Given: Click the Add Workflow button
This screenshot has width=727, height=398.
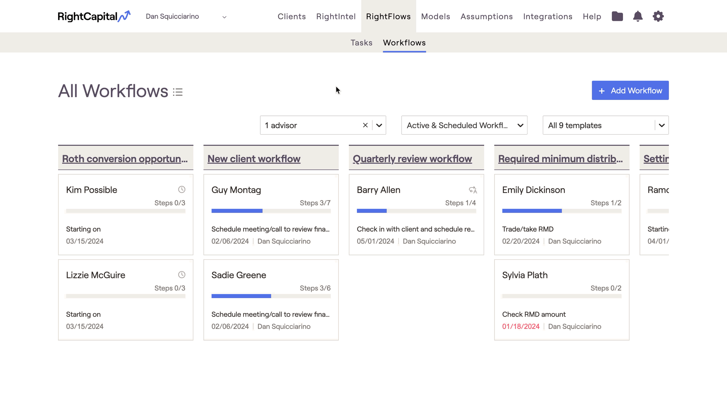Looking at the screenshot, I should [630, 90].
